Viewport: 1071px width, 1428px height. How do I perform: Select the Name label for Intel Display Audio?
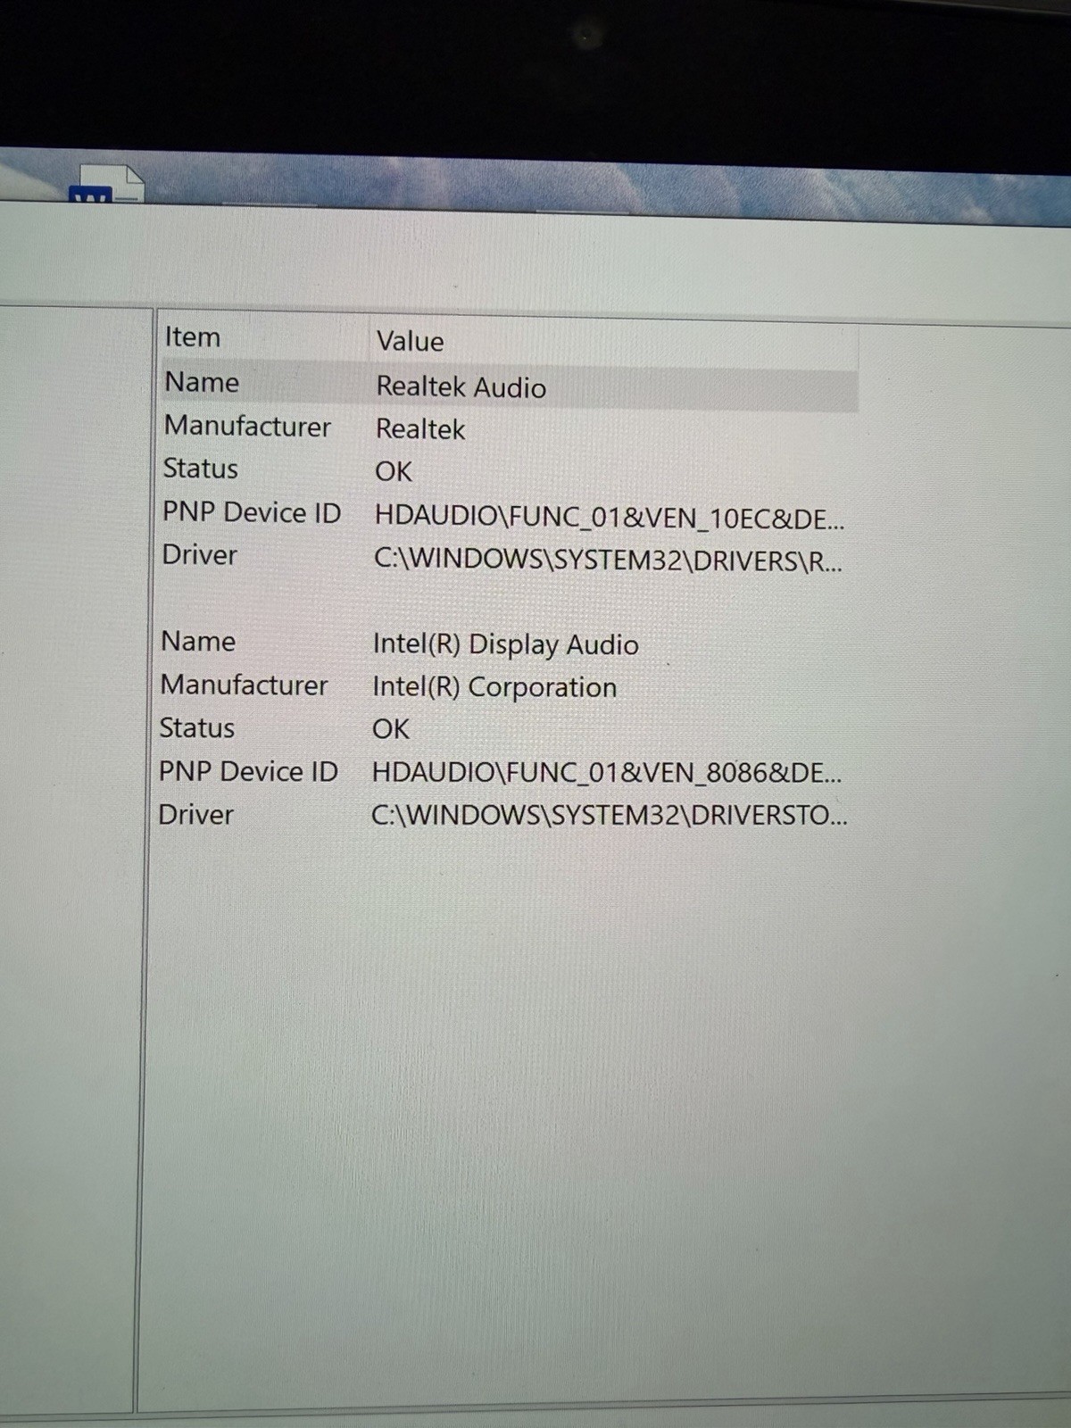tap(198, 641)
